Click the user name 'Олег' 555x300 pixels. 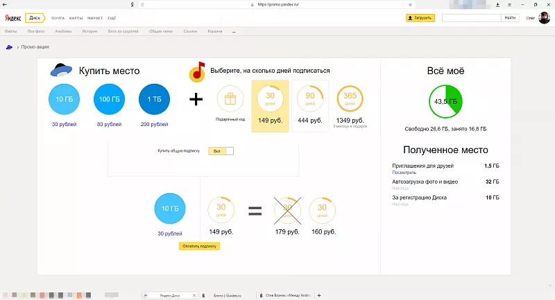coord(530,18)
